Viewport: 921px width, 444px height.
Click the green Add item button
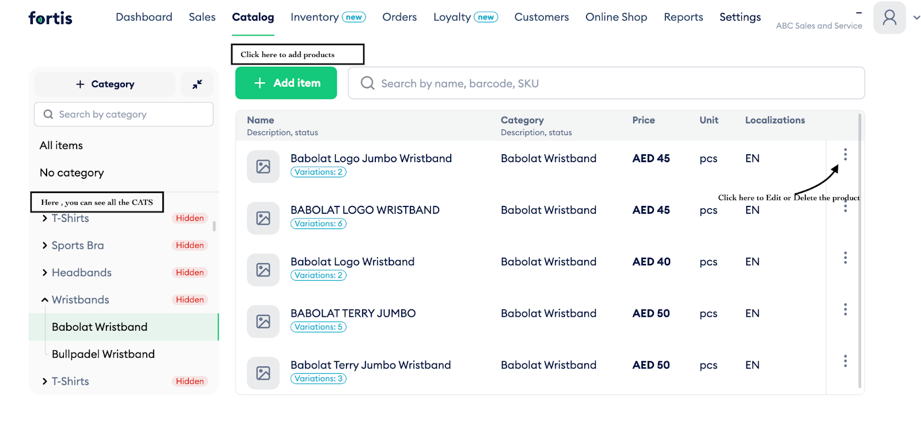(x=286, y=83)
